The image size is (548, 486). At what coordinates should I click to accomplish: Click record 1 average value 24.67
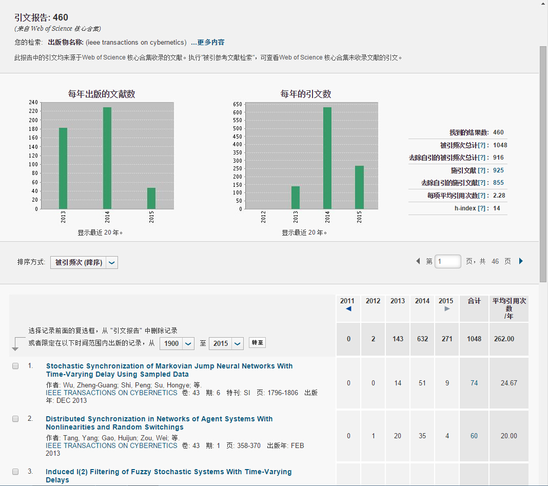(x=508, y=383)
